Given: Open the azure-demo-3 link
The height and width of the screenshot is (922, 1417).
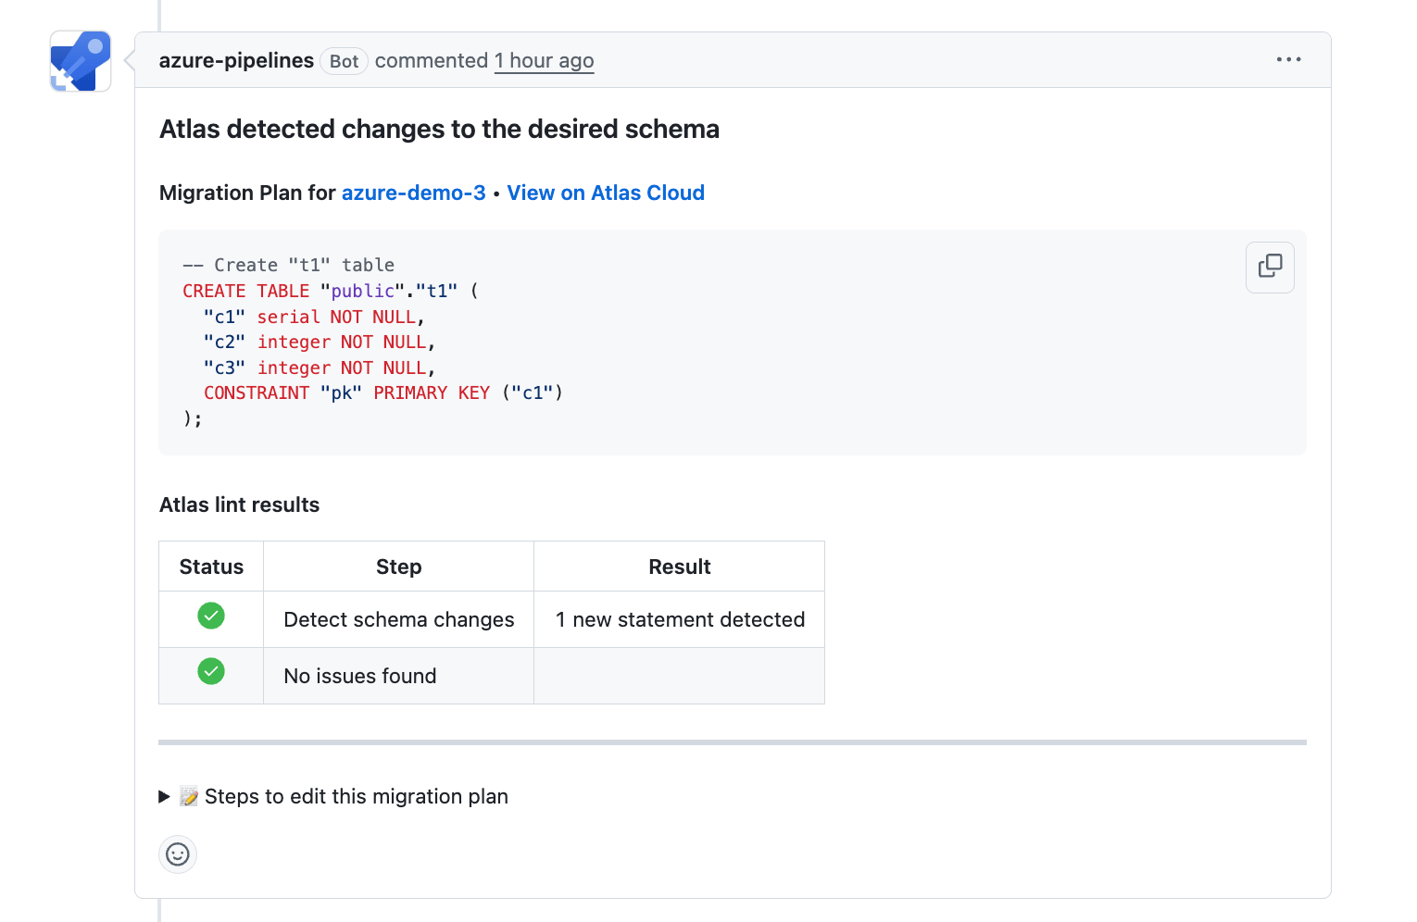Looking at the screenshot, I should pos(414,193).
